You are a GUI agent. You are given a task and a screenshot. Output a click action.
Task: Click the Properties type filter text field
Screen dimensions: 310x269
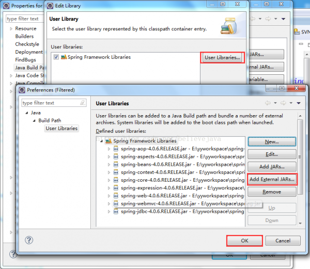[x=25, y=19]
